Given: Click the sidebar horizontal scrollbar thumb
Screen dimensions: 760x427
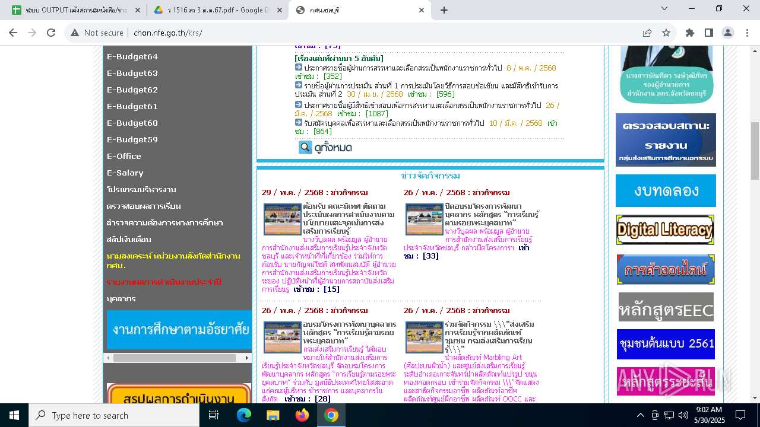Looking at the screenshot, I should pos(175,358).
